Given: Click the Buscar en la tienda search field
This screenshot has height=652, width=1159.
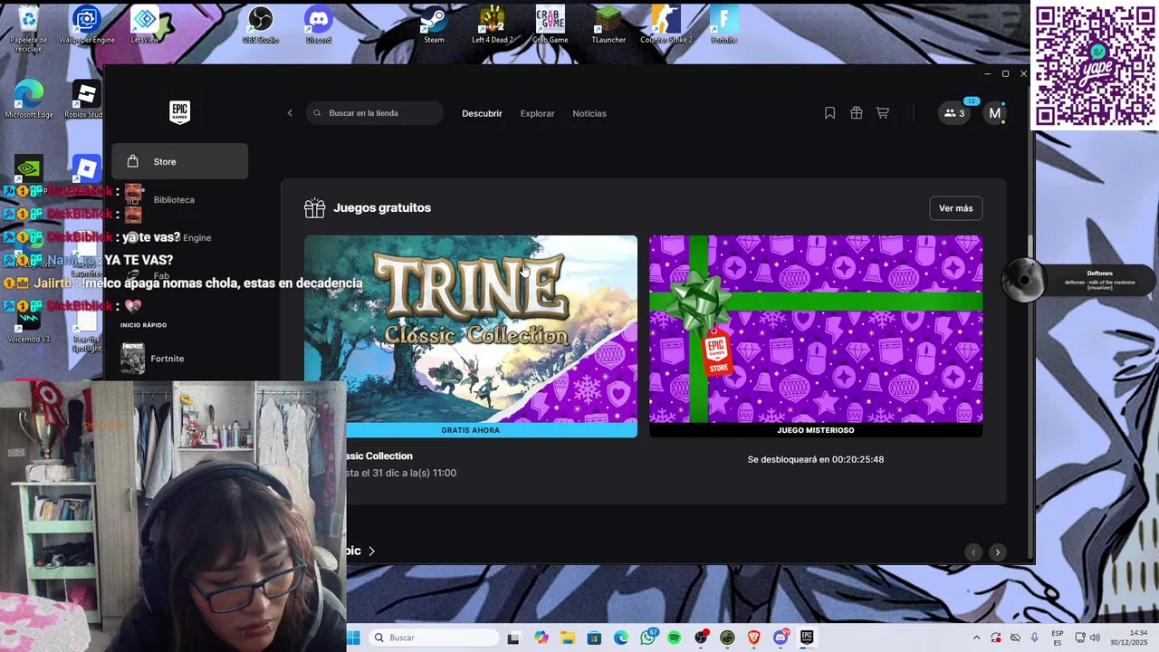Looking at the screenshot, I should point(374,113).
